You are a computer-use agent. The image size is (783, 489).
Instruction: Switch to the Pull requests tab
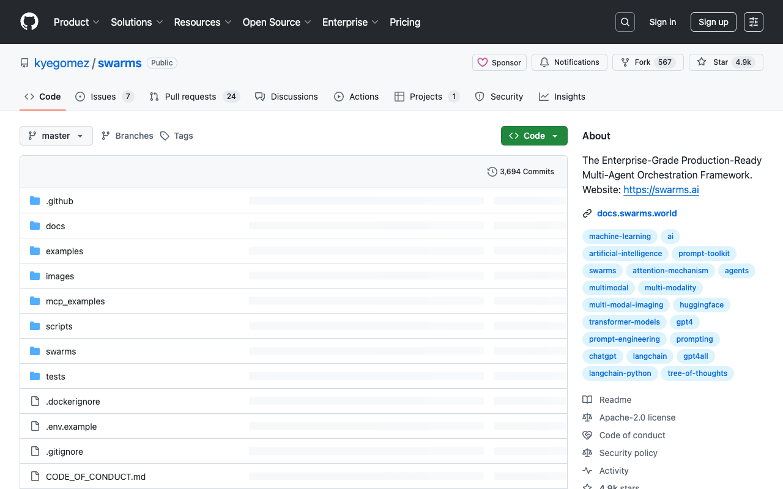(195, 97)
